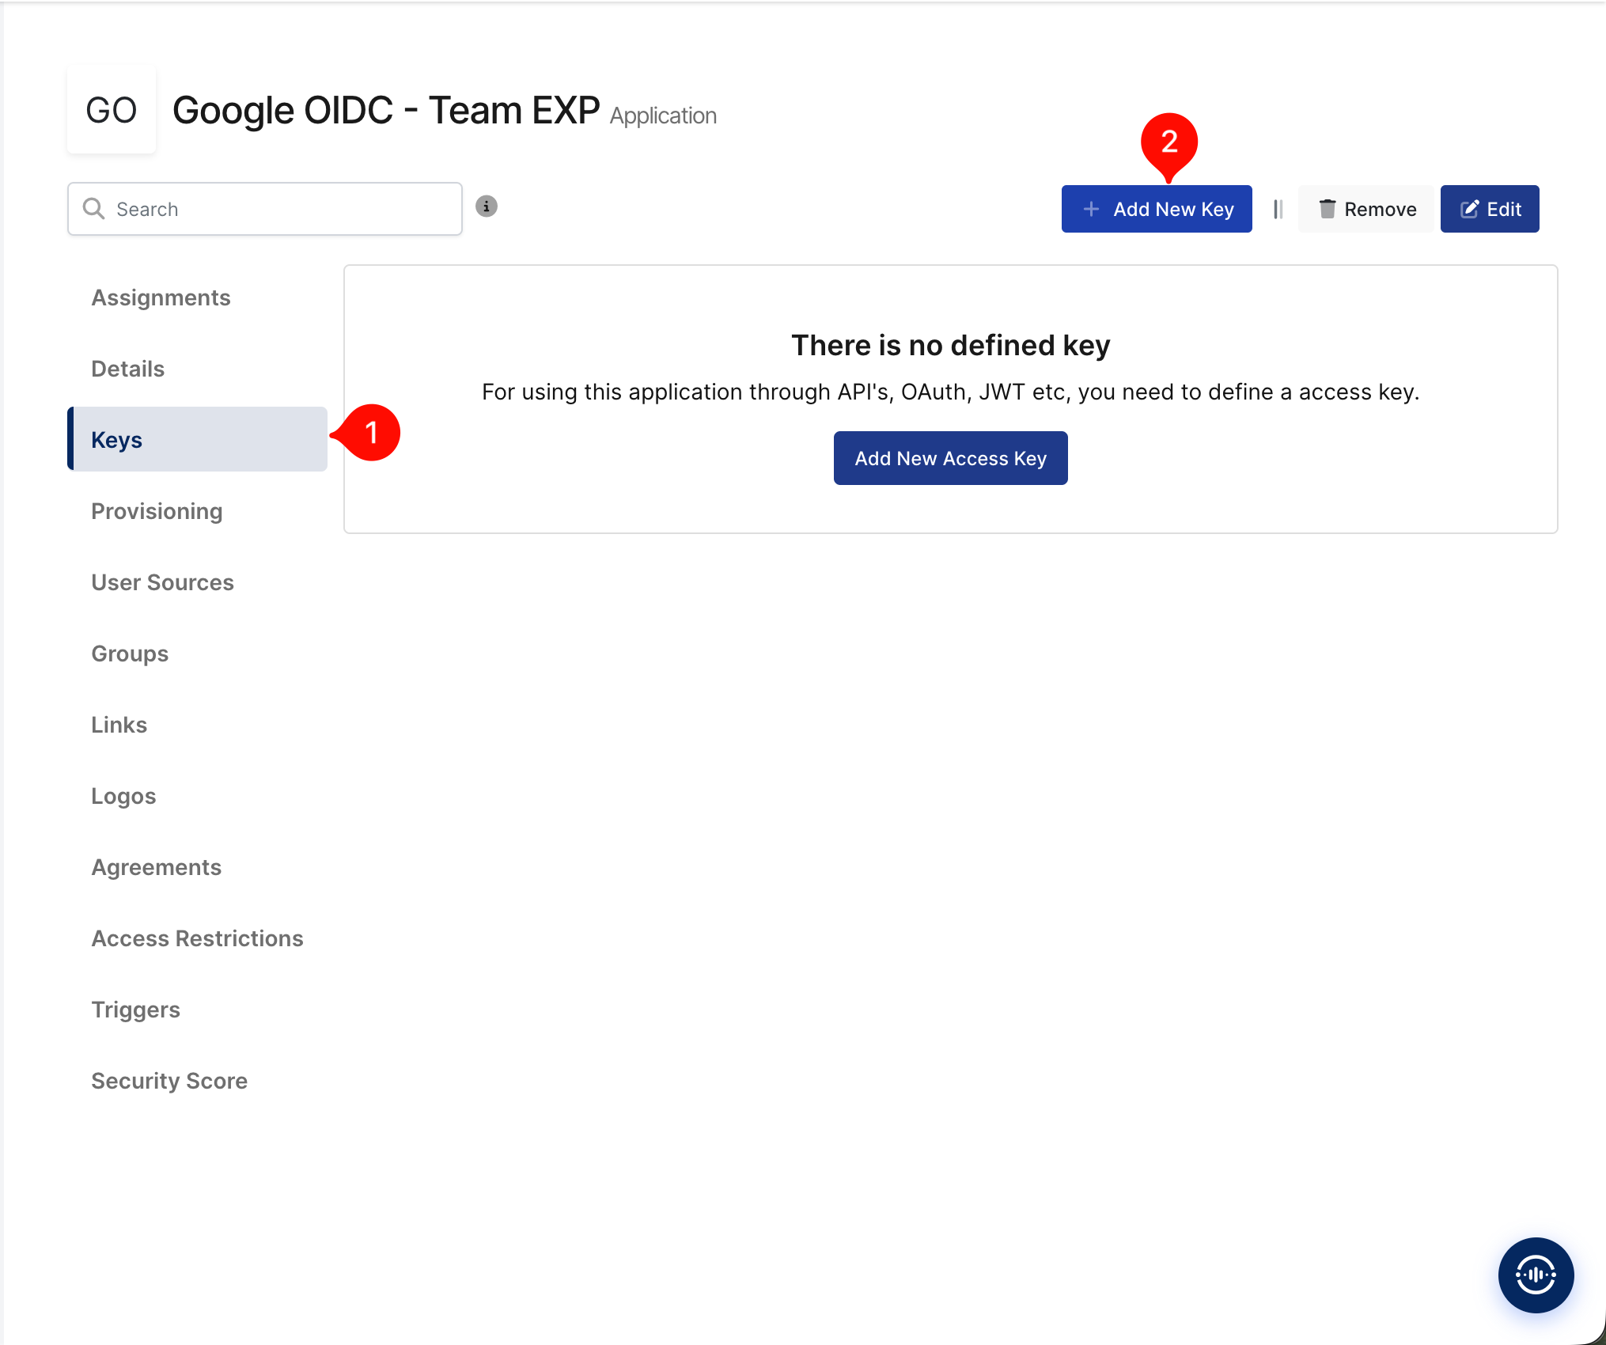This screenshot has height=1345, width=1606.
Task: Remove the application using the Remove button
Action: [x=1366, y=209]
